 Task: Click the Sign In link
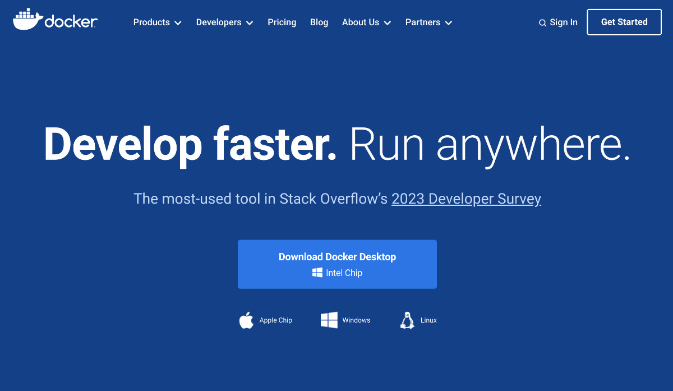click(564, 22)
